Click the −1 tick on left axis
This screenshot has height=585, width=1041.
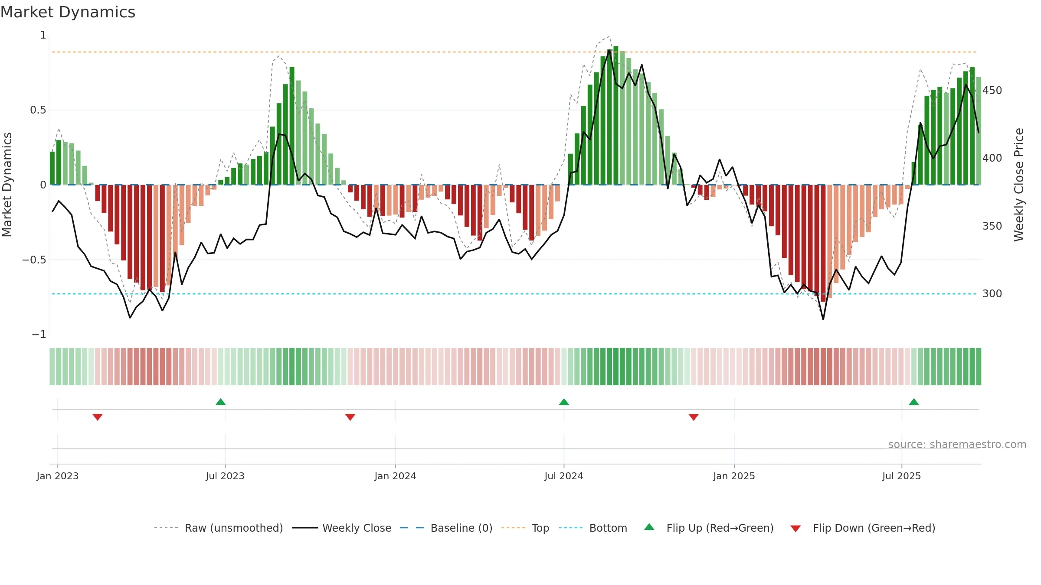pyautogui.click(x=39, y=335)
